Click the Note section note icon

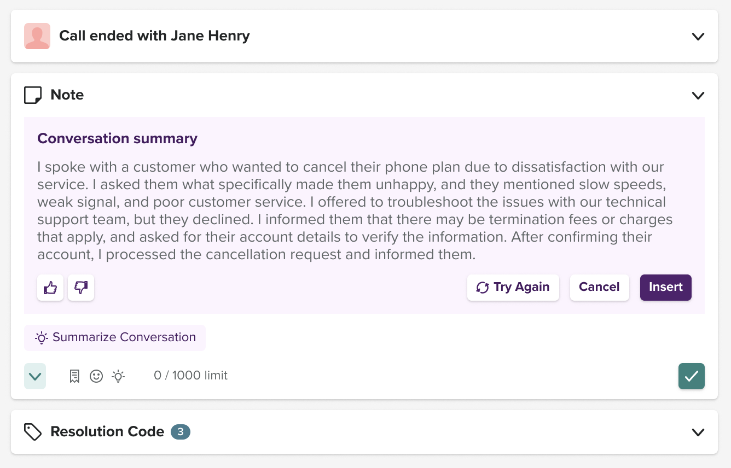click(32, 95)
